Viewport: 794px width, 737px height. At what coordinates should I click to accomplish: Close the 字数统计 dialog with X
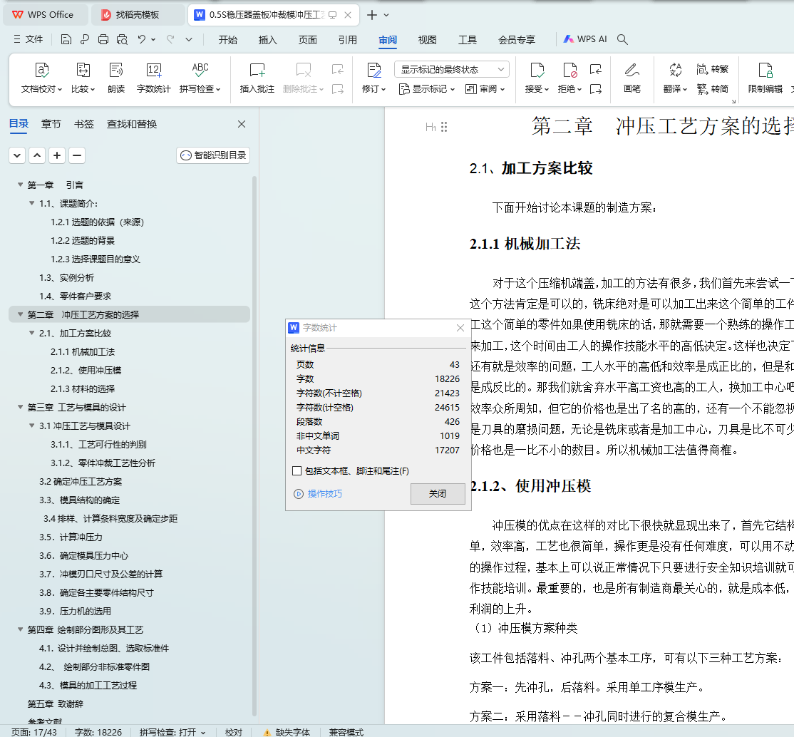coord(460,329)
